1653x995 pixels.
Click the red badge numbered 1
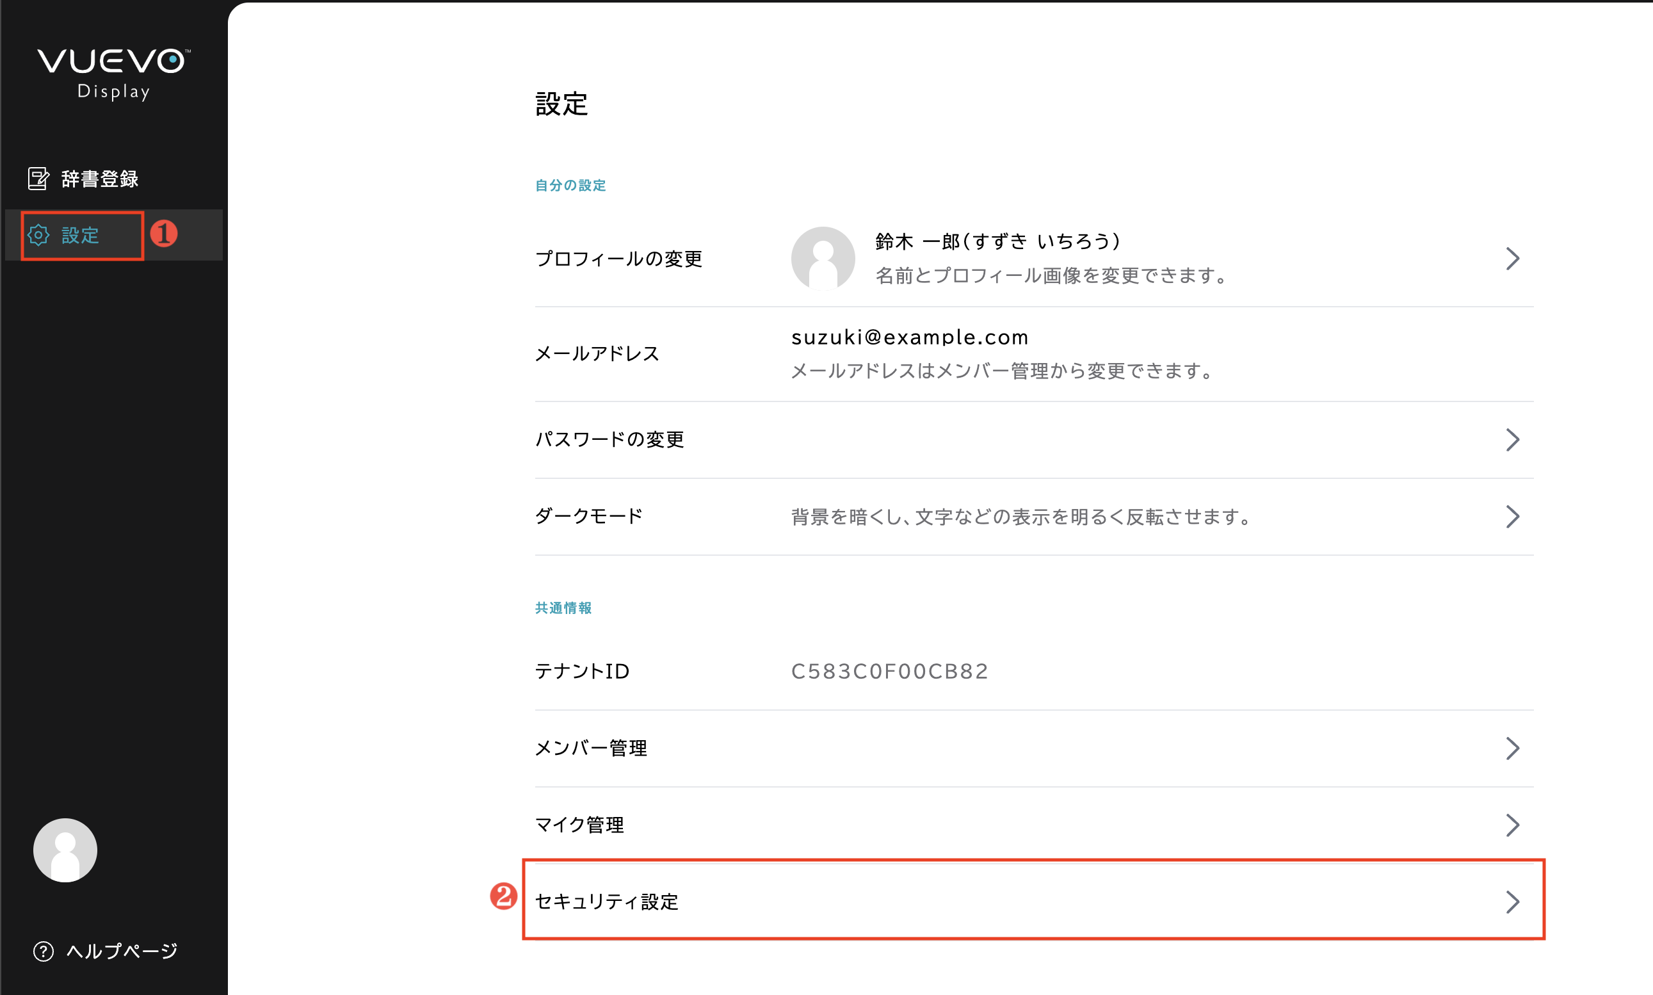166,232
